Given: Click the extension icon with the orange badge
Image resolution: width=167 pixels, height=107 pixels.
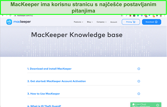Looking at the screenshot, I should [153, 16].
